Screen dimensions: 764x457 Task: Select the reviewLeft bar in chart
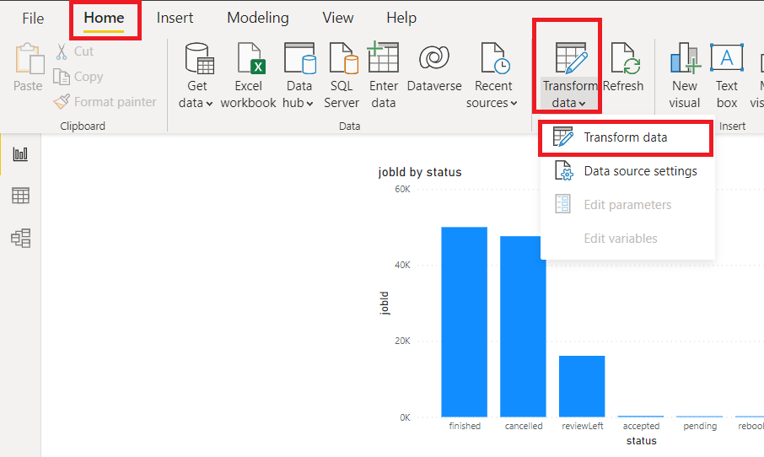click(582, 386)
